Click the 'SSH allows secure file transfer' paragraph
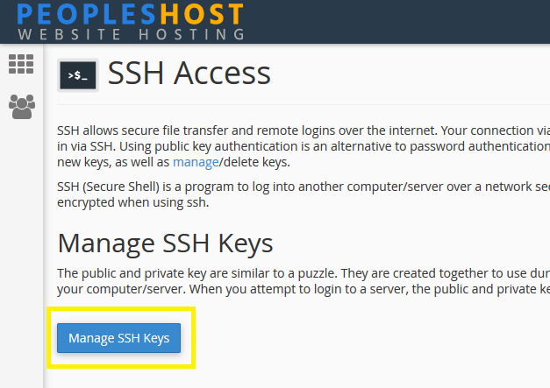This screenshot has height=388, width=550. click(304, 146)
